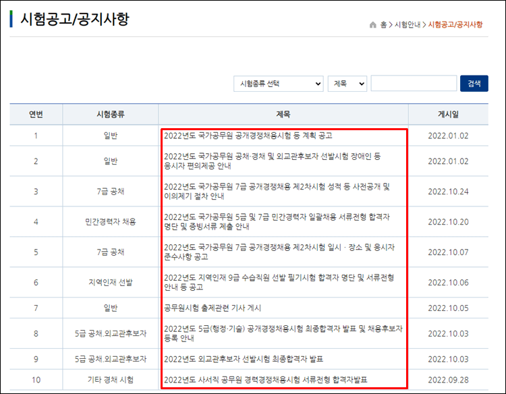The width and height of the screenshot is (506, 394).
Task: Go to 홈 breadcrumb link
Action: pyautogui.click(x=383, y=25)
